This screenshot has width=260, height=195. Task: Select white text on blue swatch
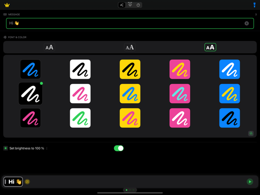(x=230, y=69)
